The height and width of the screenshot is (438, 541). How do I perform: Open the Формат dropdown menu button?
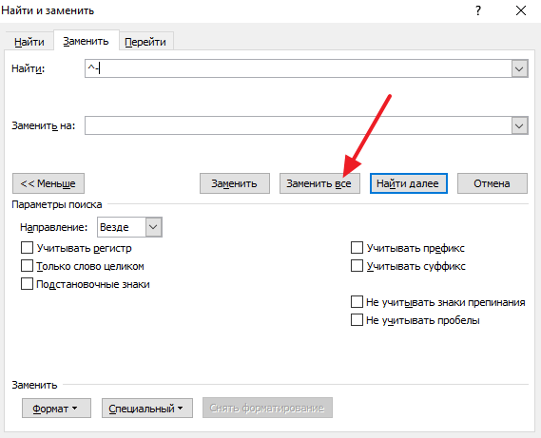click(x=57, y=408)
